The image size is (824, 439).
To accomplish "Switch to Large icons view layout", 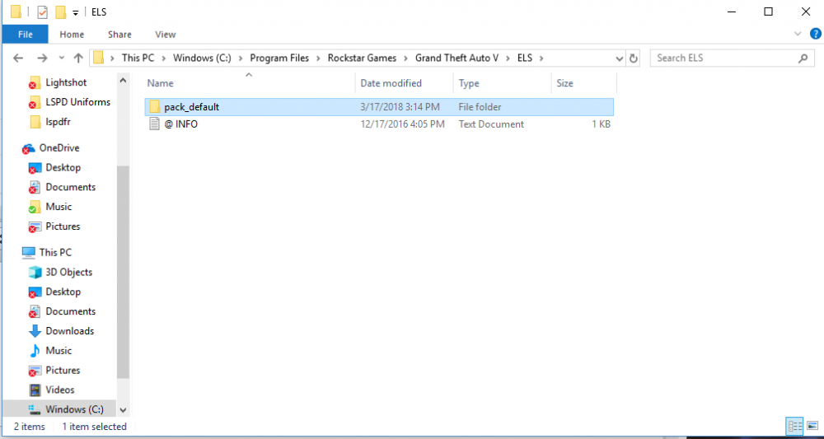I will 812,426.
